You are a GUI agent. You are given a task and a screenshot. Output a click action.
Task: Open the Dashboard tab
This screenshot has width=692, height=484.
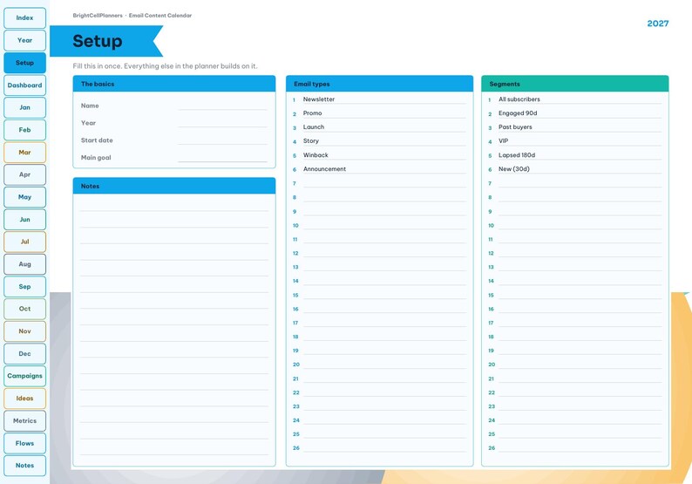24,85
